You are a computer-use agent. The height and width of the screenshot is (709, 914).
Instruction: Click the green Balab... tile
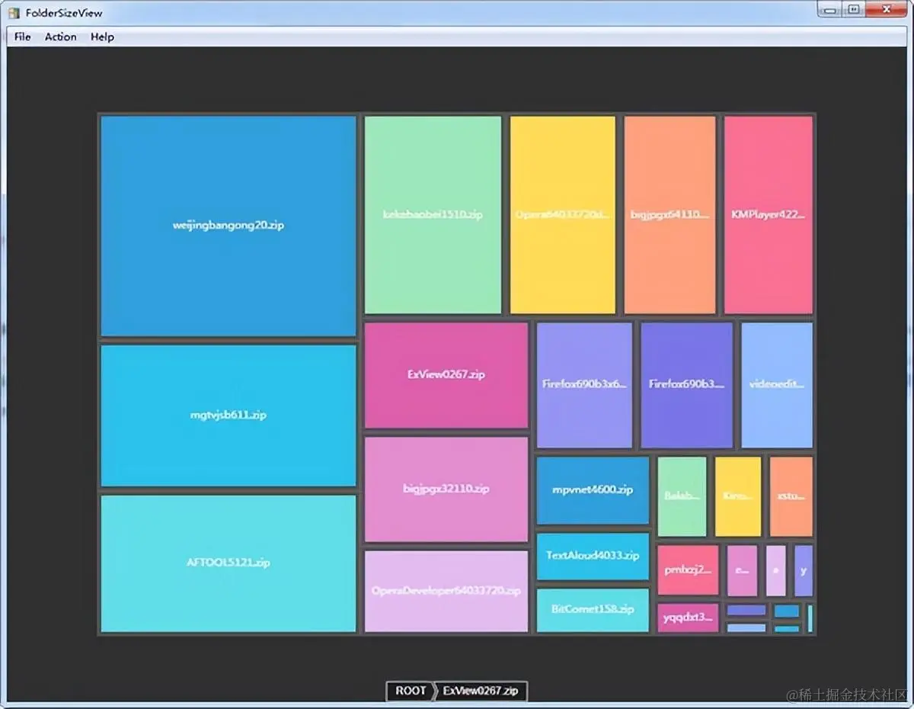(x=682, y=496)
